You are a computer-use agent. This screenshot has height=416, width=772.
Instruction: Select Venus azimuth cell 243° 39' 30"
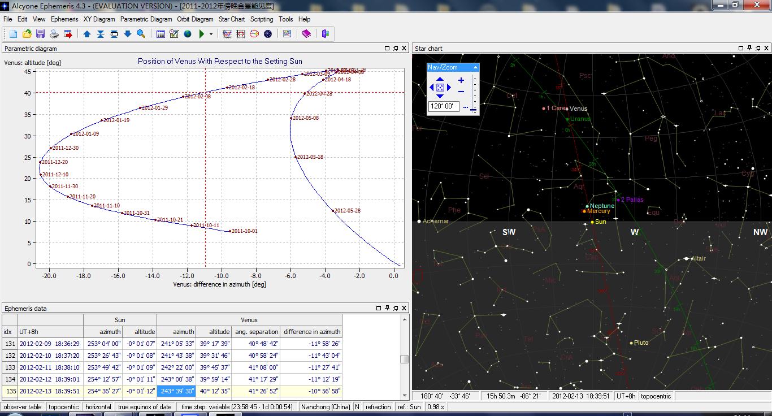tap(176, 391)
